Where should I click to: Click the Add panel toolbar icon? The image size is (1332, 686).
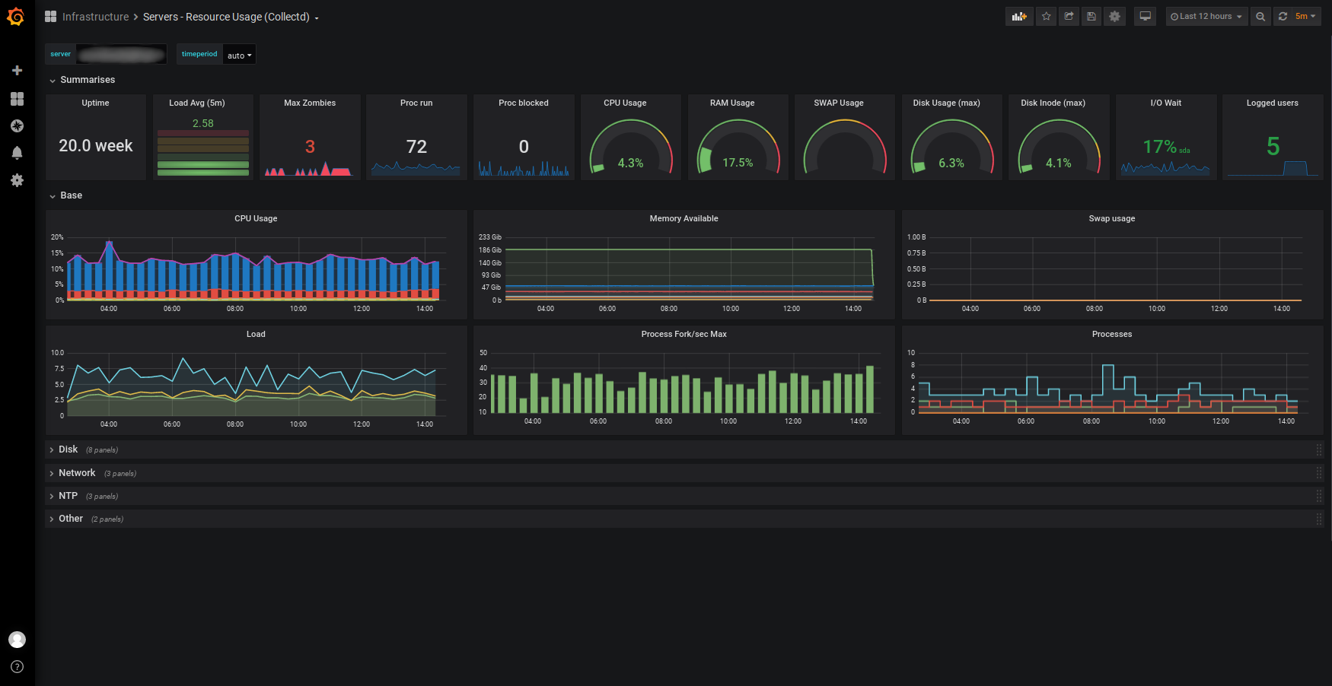click(1019, 16)
